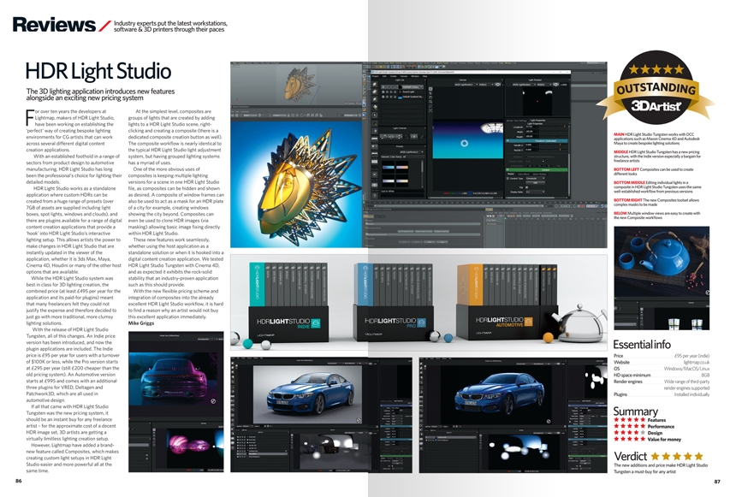This screenshot has height=497, width=736.
Task: Click the topmost light-creation icon in left toolbar
Action: [375, 85]
